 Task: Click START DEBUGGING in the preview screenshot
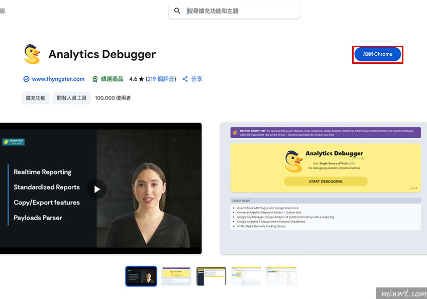326,181
